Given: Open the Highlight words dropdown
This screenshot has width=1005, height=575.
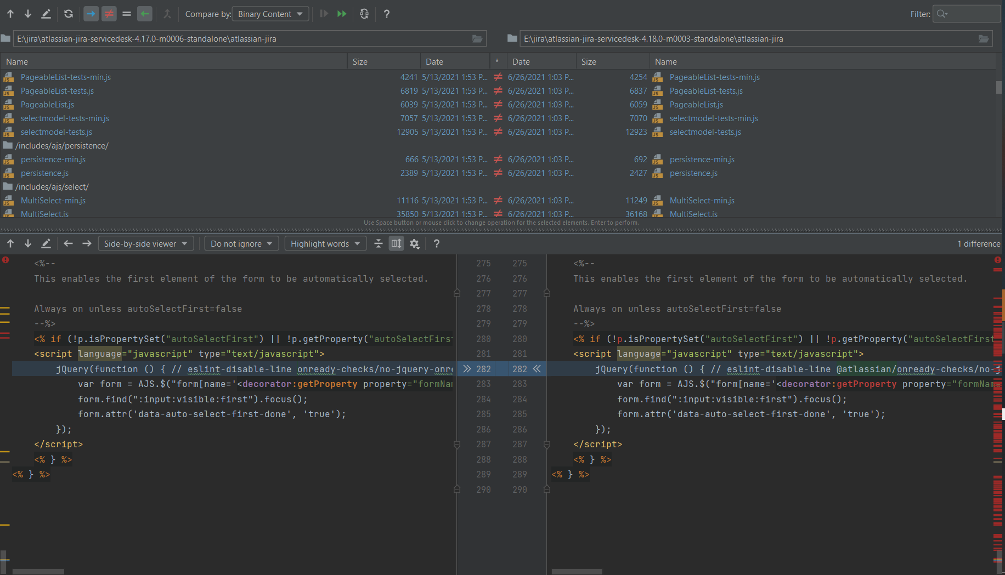Looking at the screenshot, I should pos(325,243).
